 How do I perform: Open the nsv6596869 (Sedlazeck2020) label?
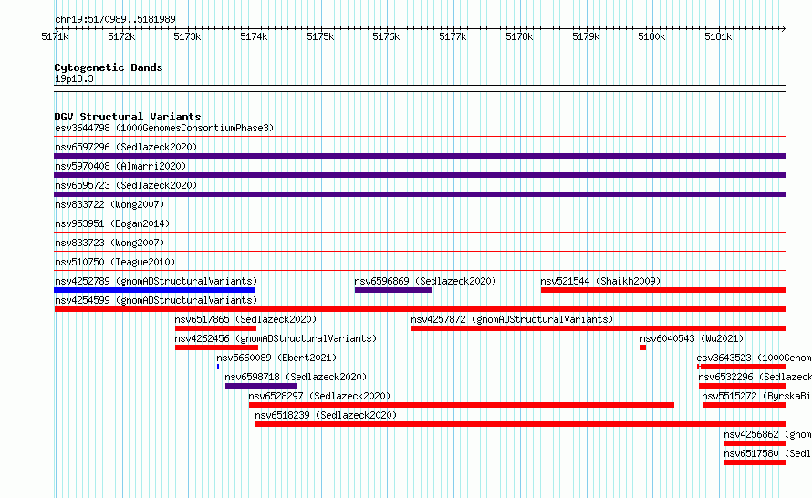[425, 281]
